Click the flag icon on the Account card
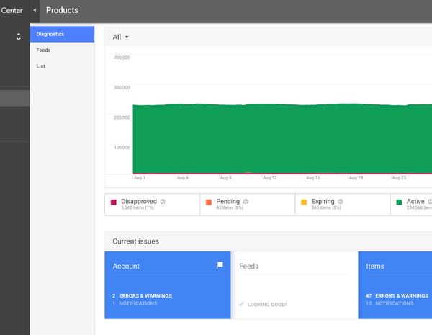This screenshot has width=432, height=335. pyautogui.click(x=220, y=266)
